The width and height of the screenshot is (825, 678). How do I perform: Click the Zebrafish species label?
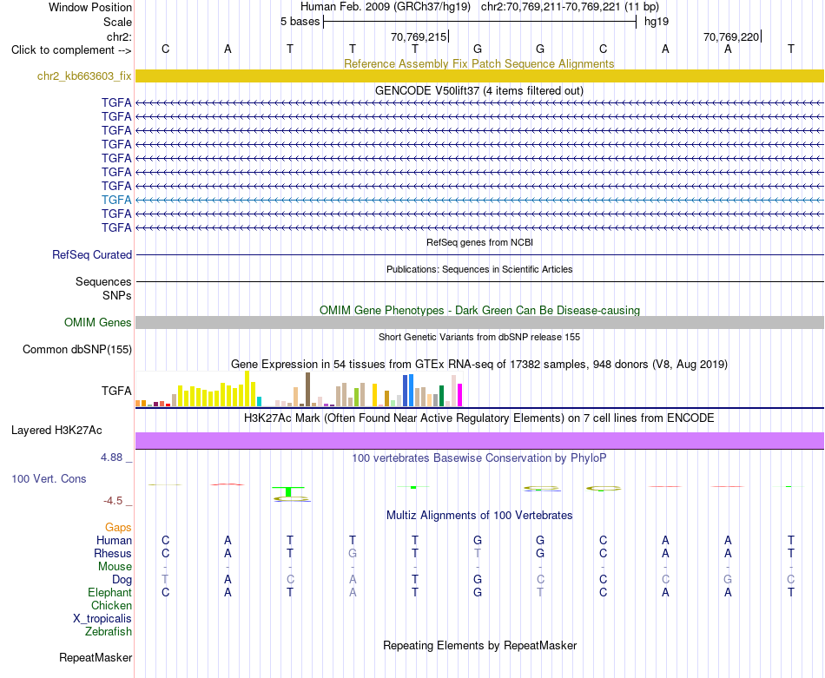[109, 631]
